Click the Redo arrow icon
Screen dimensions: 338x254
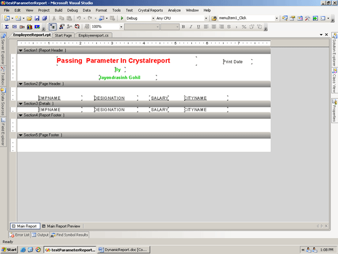90,18
